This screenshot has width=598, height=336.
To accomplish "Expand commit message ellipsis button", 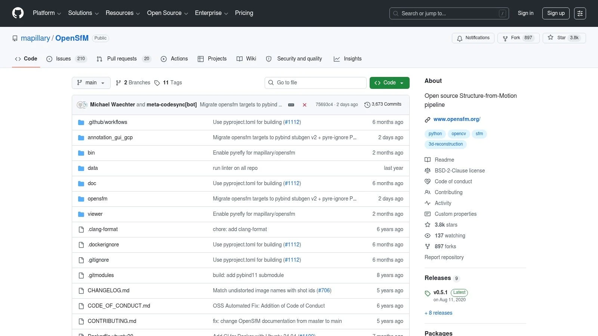I will (291, 105).
